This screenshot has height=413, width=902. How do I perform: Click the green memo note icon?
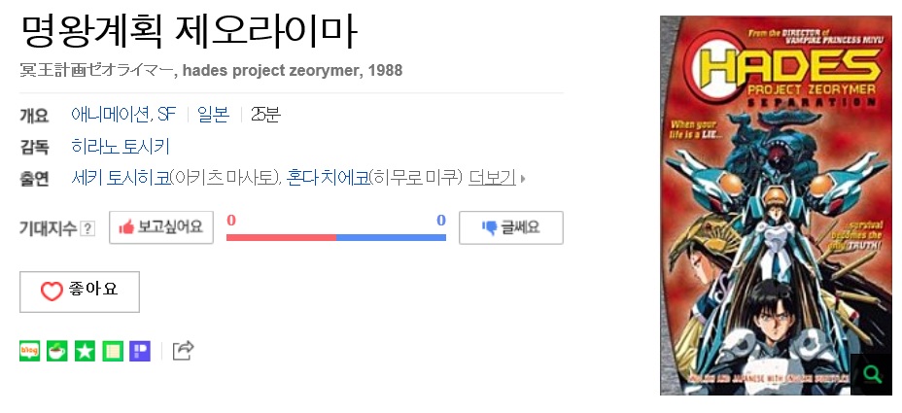113,350
